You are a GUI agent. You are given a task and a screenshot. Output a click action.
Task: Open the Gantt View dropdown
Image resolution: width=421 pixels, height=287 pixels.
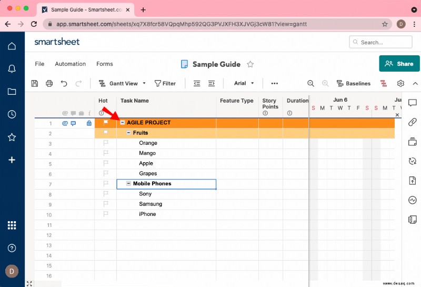point(122,83)
